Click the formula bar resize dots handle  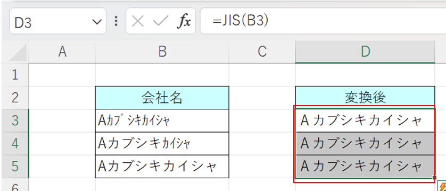pyautogui.click(x=116, y=21)
